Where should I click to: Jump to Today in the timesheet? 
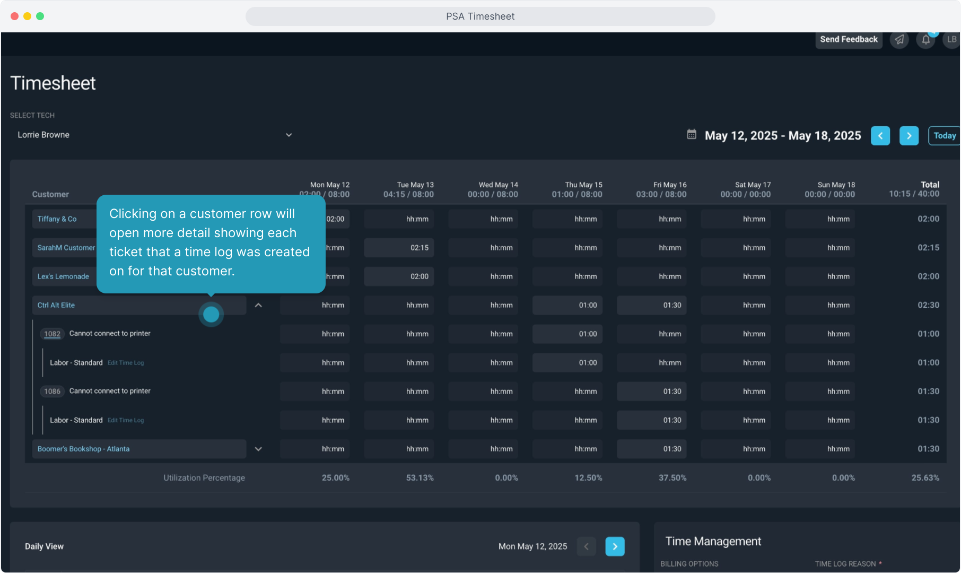[944, 136]
